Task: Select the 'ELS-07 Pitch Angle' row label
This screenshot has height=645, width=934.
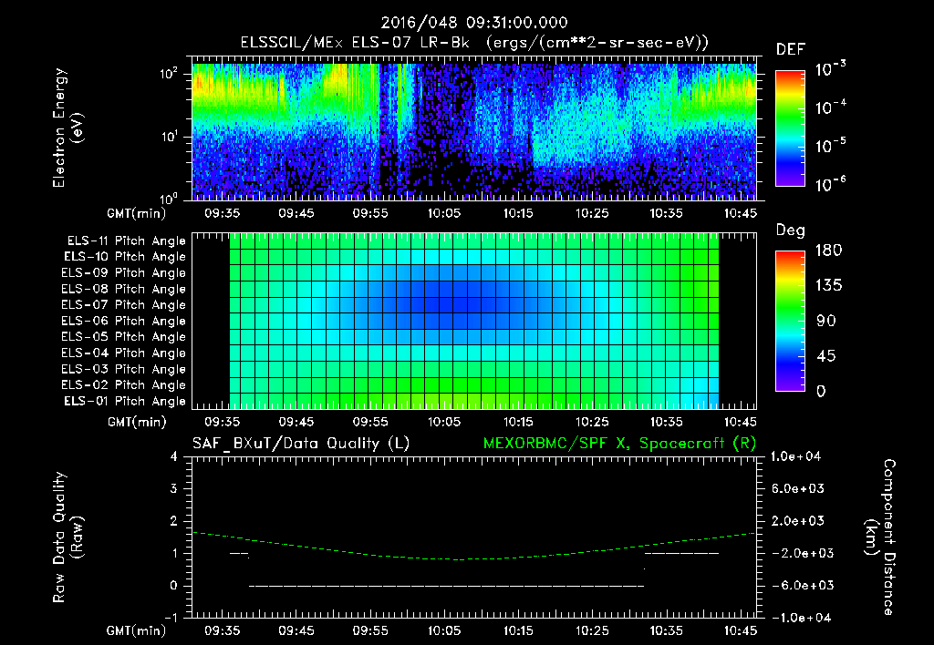Action: pyautogui.click(x=123, y=305)
